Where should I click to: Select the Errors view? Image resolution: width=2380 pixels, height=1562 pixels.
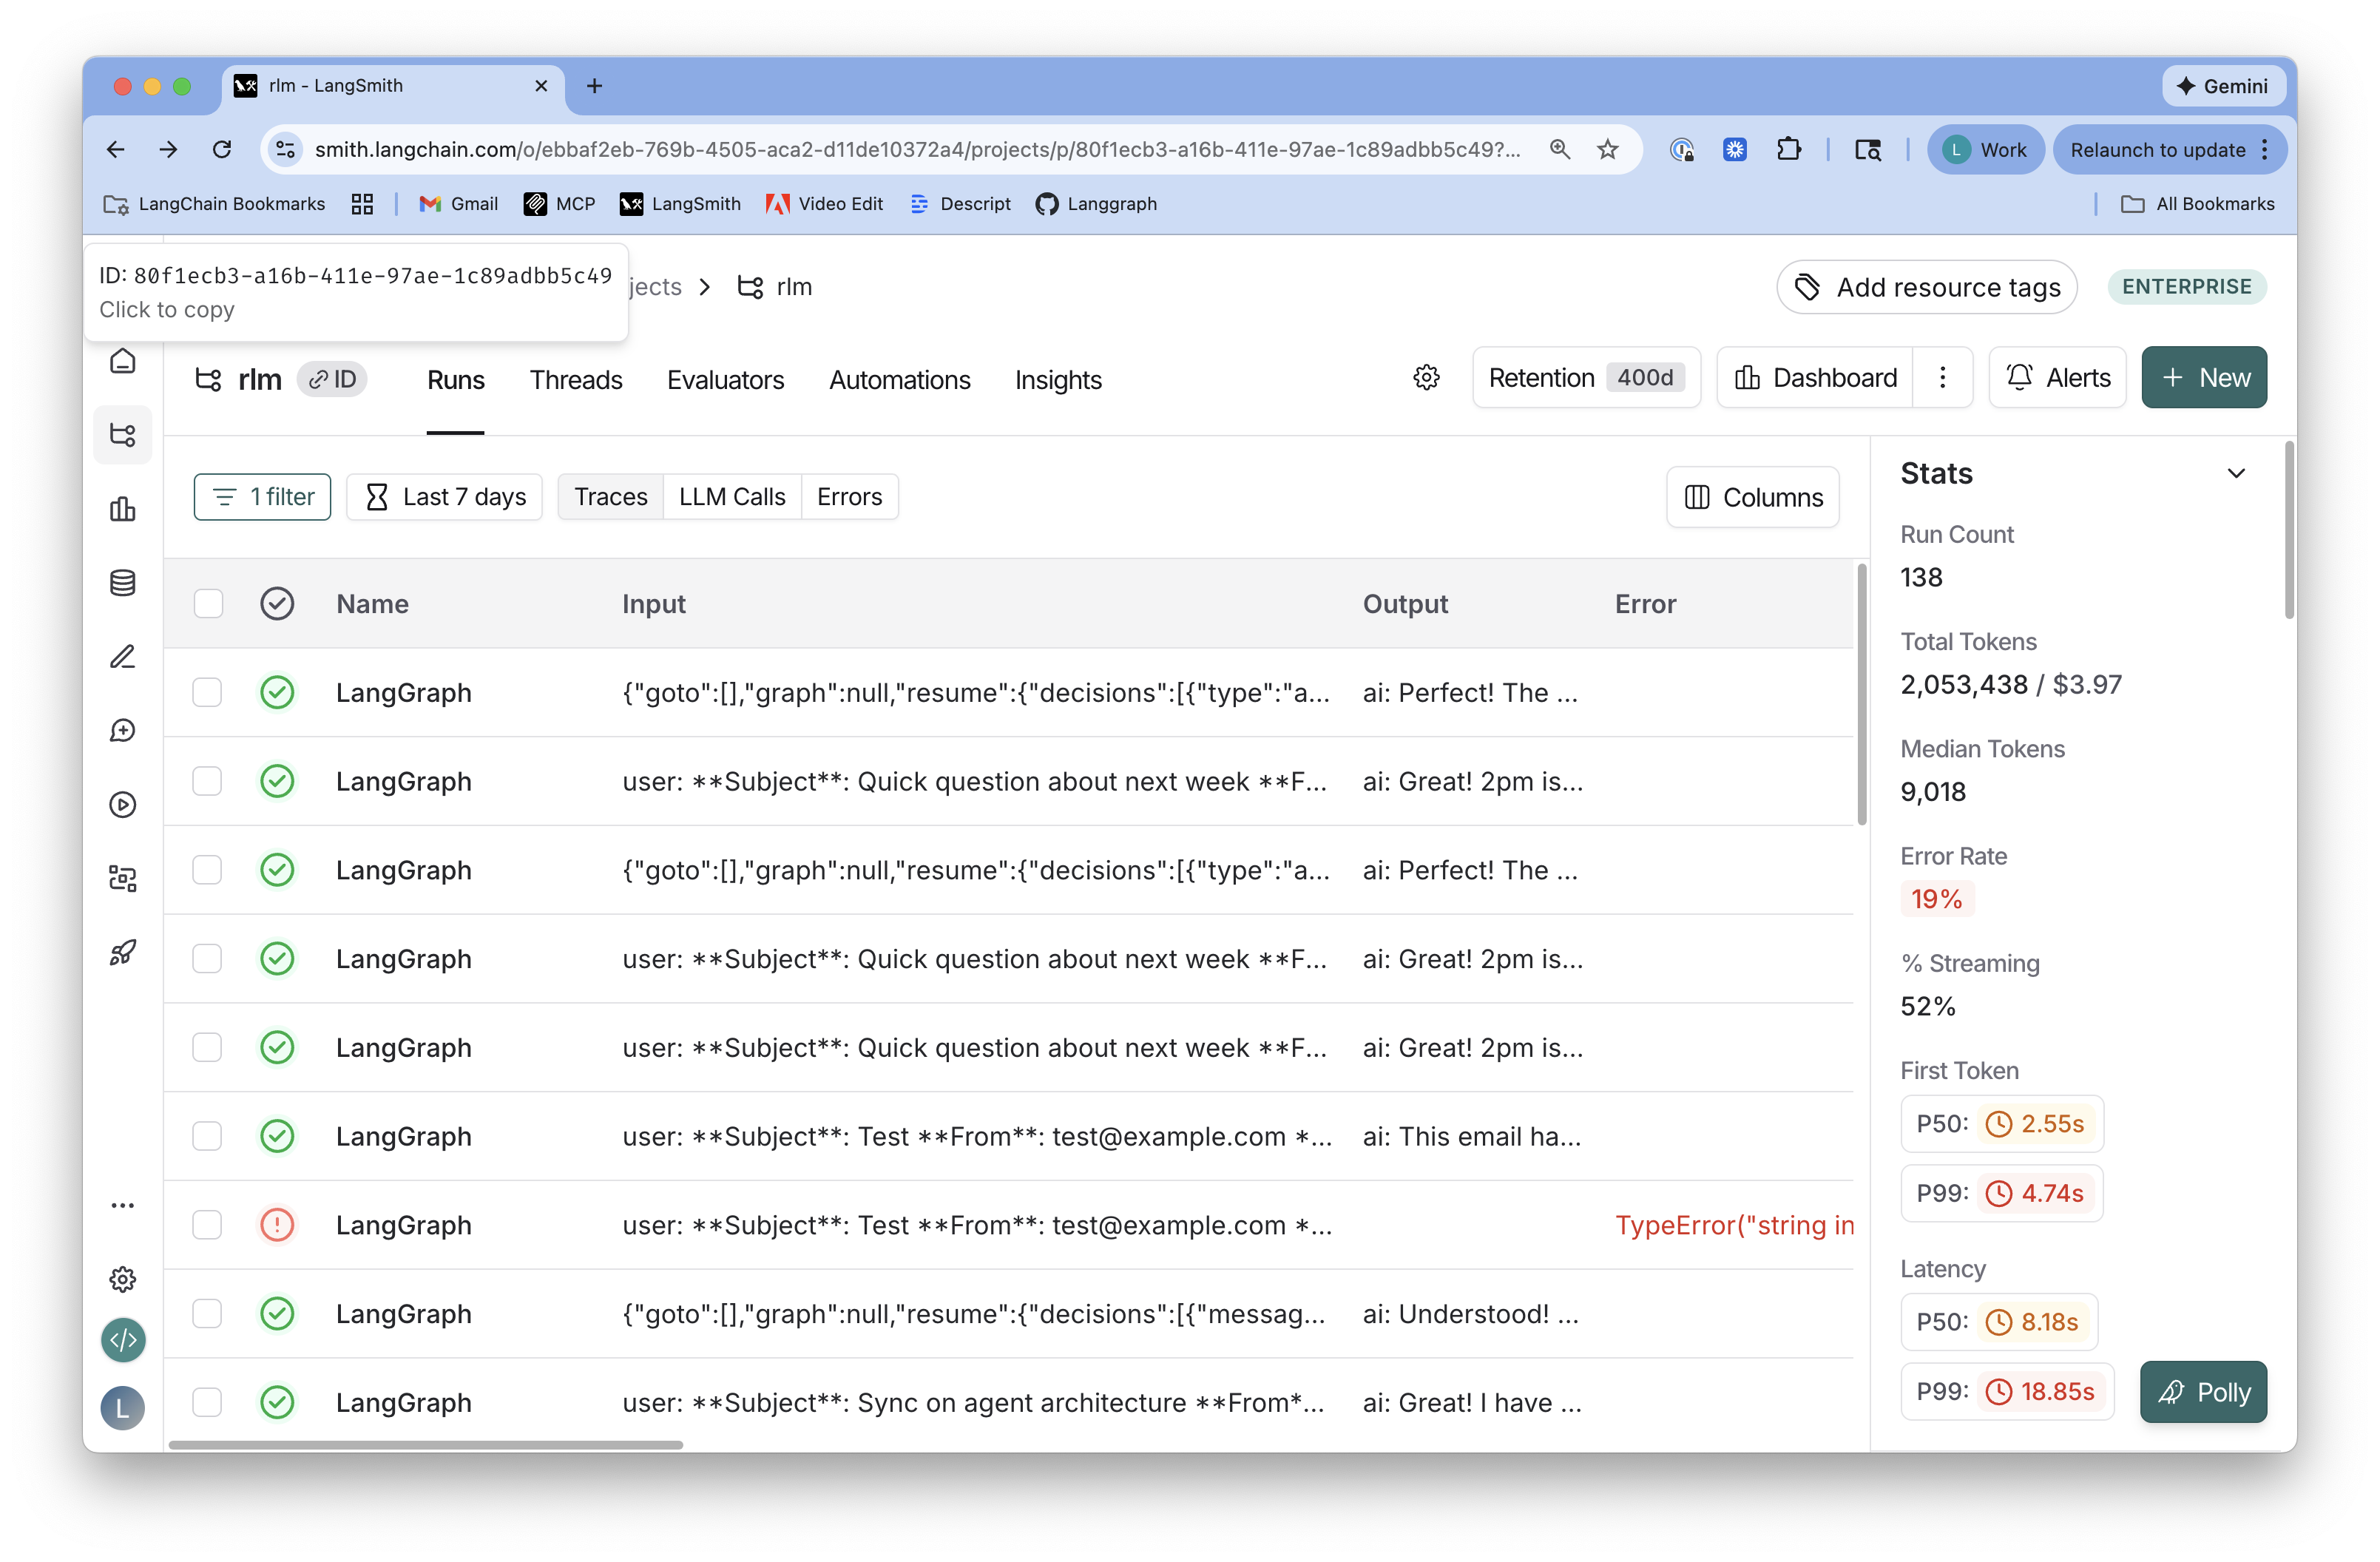(x=849, y=497)
